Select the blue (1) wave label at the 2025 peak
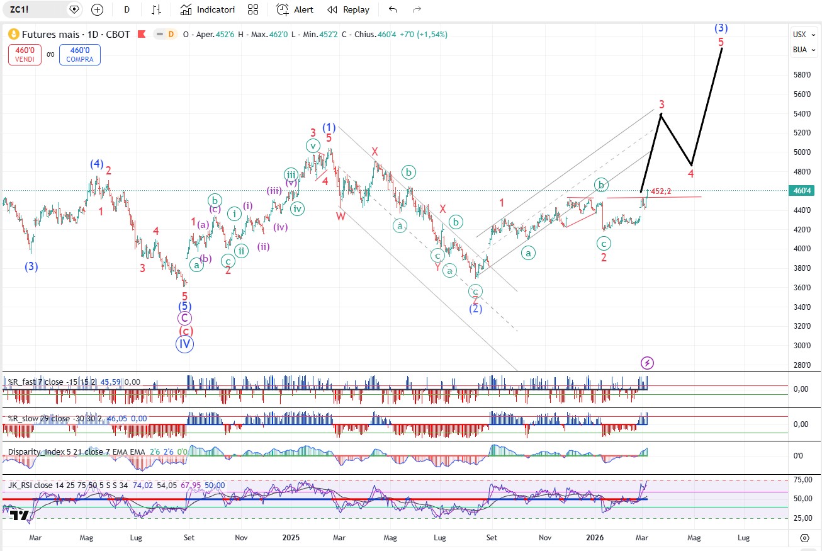822x551 pixels. pos(329,127)
